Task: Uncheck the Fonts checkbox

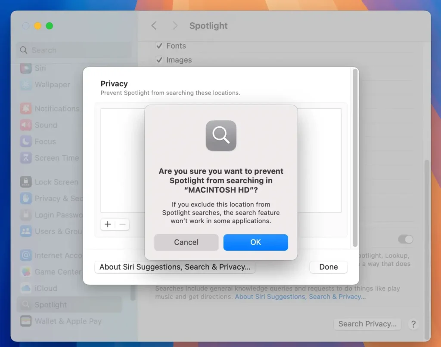Action: [x=159, y=46]
